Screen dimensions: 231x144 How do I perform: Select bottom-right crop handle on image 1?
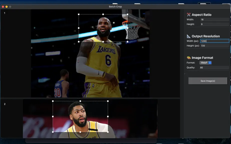[128, 42]
